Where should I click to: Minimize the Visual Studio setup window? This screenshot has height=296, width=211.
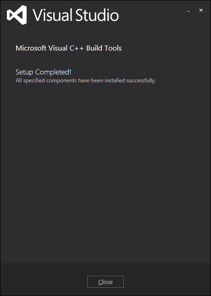click(189, 11)
